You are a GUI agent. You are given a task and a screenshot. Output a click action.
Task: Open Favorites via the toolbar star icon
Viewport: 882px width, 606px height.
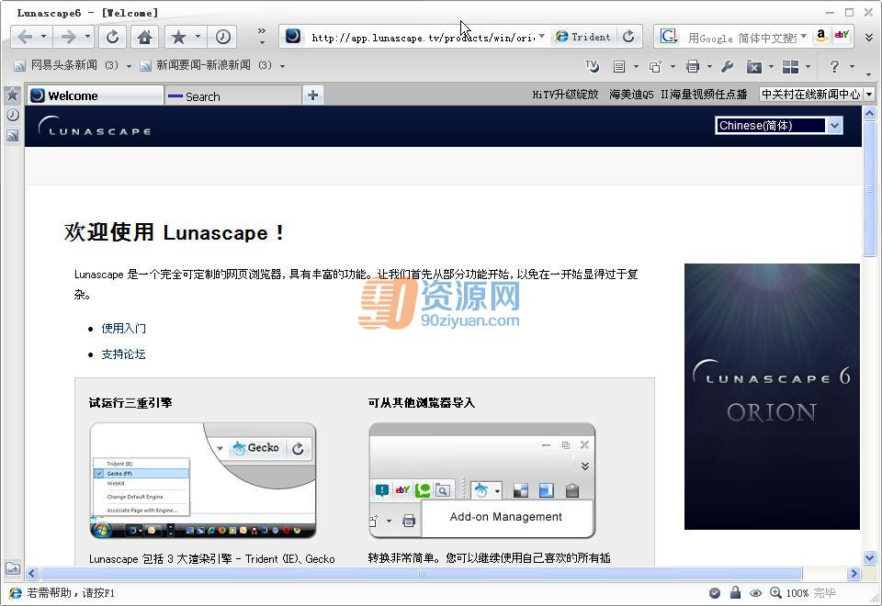pos(178,37)
